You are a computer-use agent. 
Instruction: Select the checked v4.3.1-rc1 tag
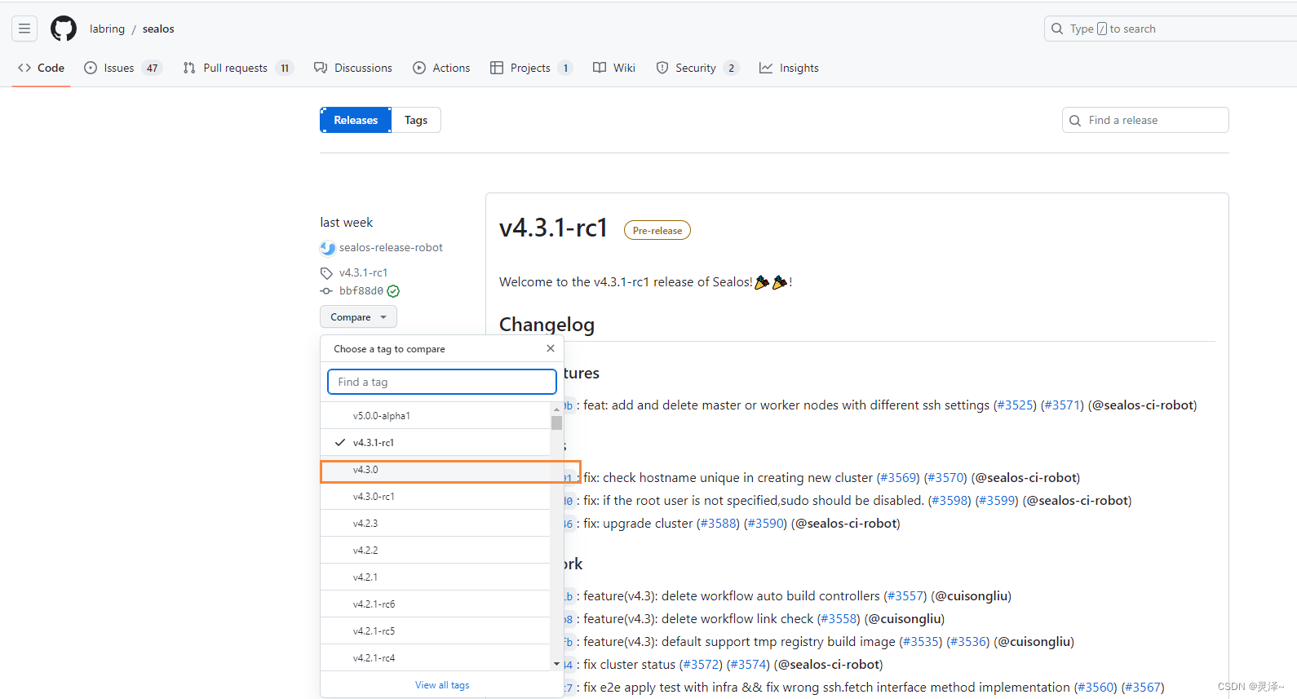(436, 443)
